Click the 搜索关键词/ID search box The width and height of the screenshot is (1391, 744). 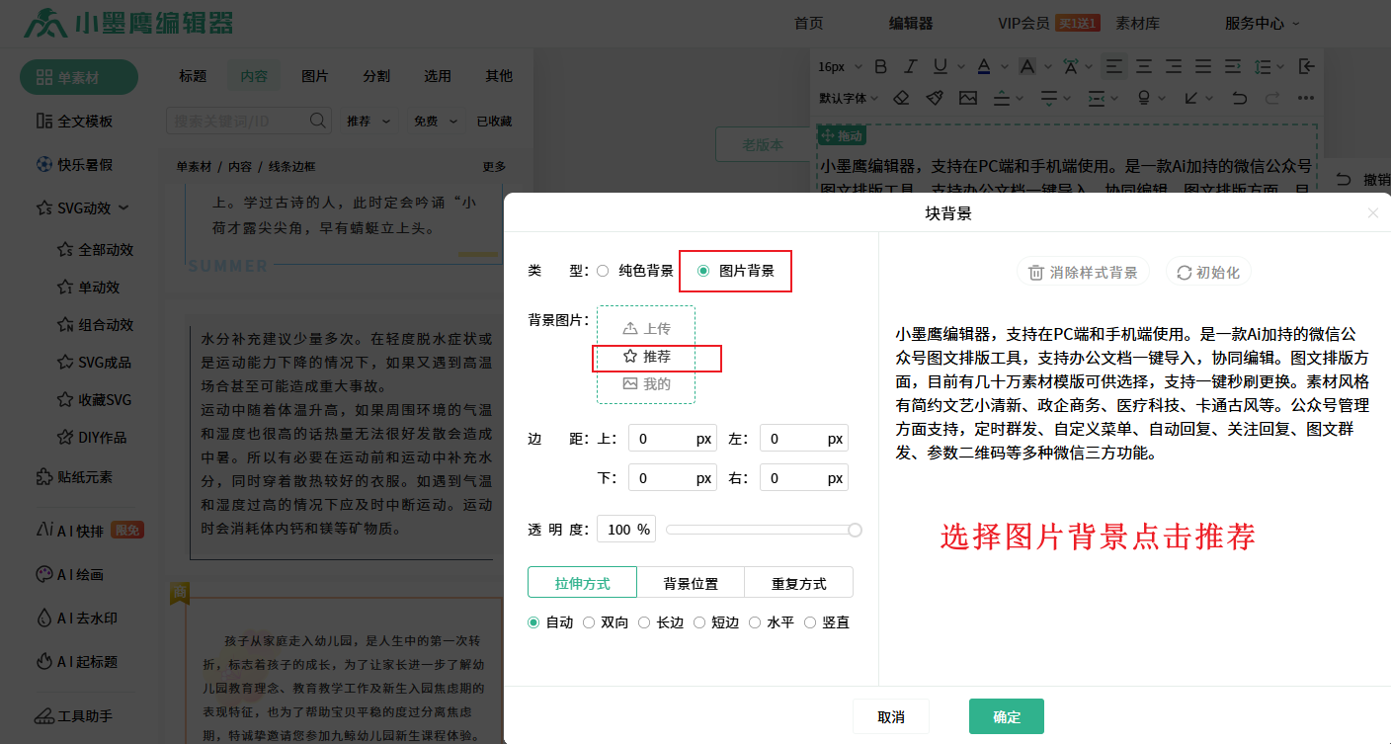pos(249,121)
